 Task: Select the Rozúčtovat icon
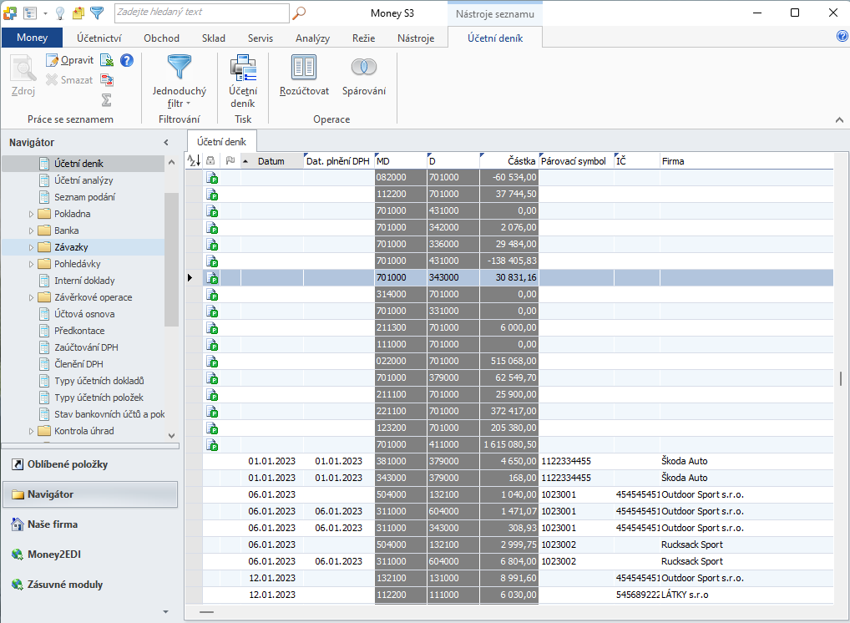coord(304,67)
